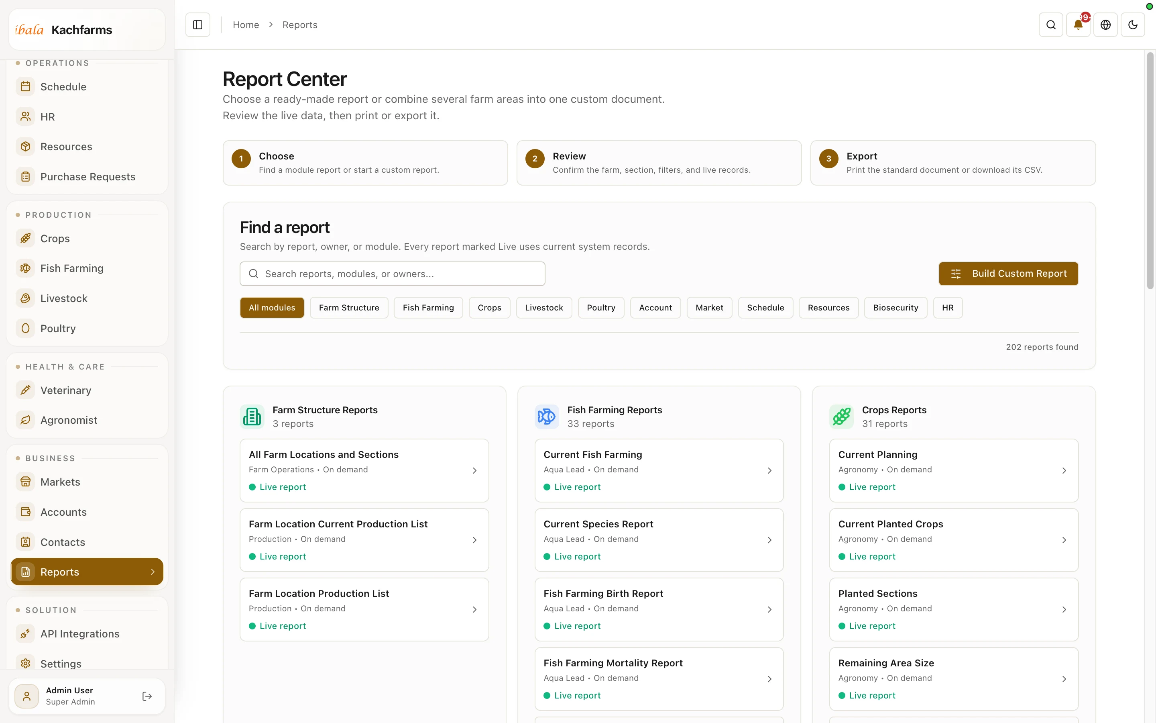Viewport: 1156px width, 723px height.
Task: Open Veterinary sidebar item
Action: pyautogui.click(x=87, y=390)
